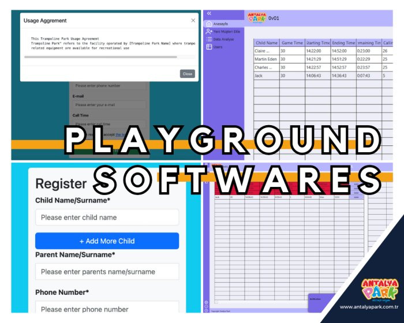The image size is (404, 323).
Task: Select the Jack name cell
Action: click(267, 76)
